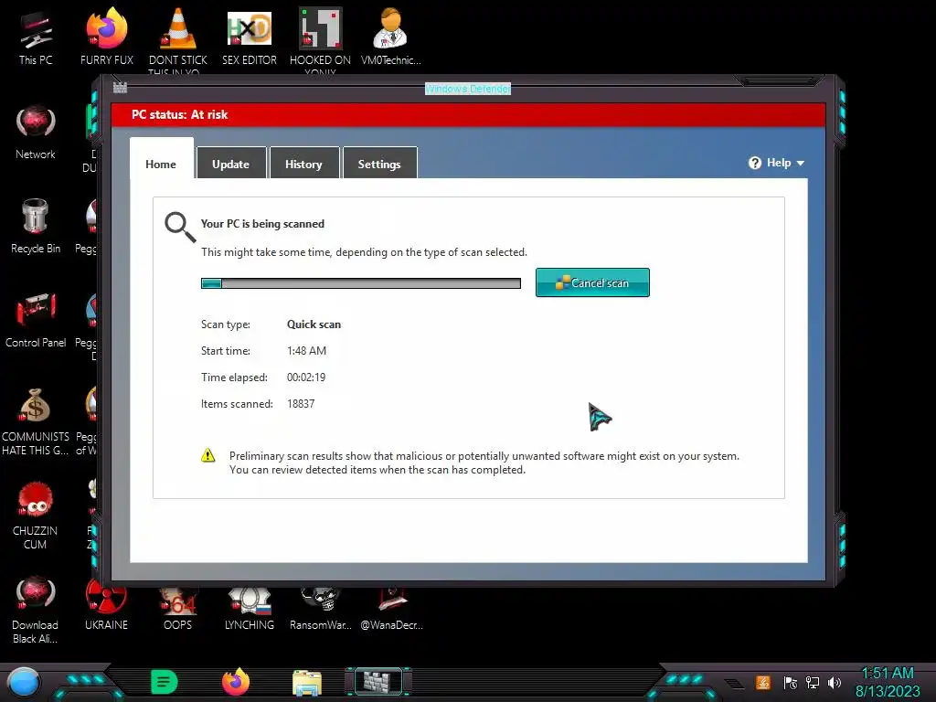Open the VM0Technic desktop shortcut

[x=391, y=36]
